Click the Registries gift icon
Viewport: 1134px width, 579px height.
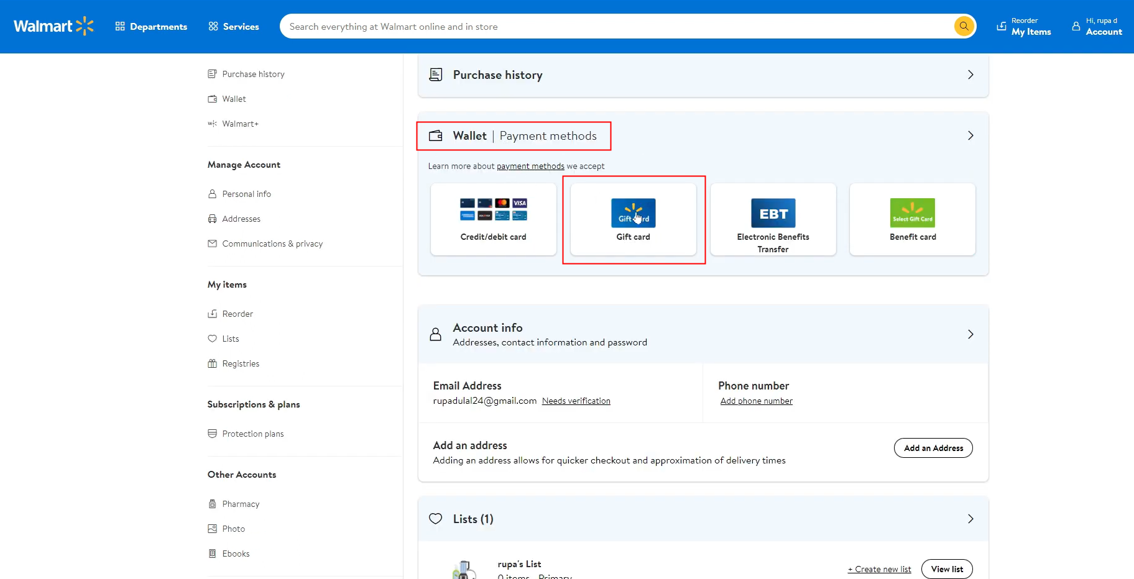coord(212,363)
